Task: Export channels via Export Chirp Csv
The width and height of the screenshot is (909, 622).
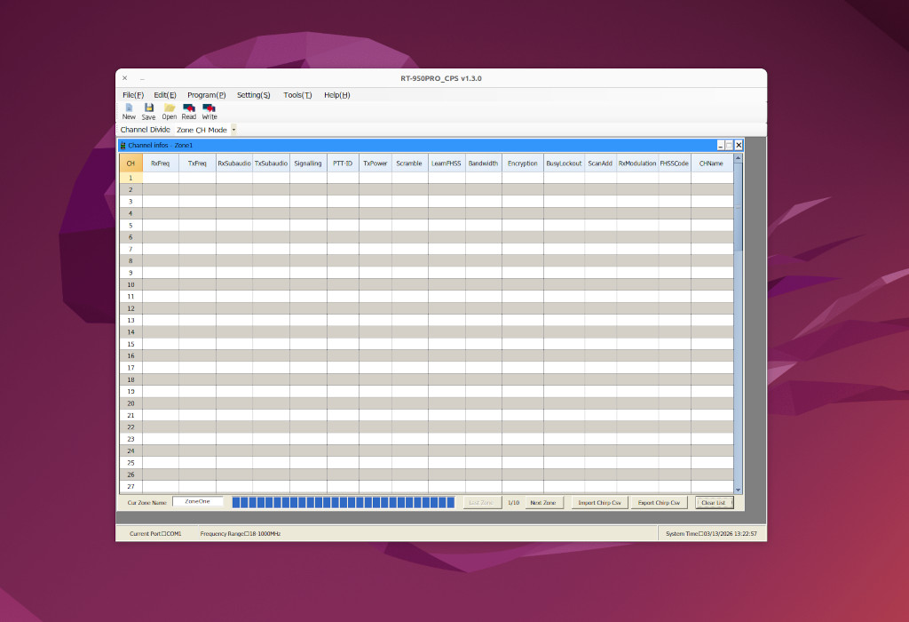Action: point(659,502)
